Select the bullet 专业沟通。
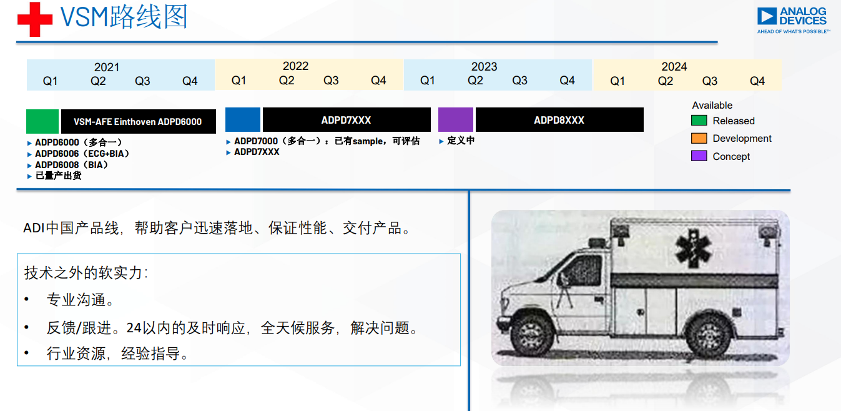Screen dimensions: 841x411 pyautogui.click(x=81, y=300)
